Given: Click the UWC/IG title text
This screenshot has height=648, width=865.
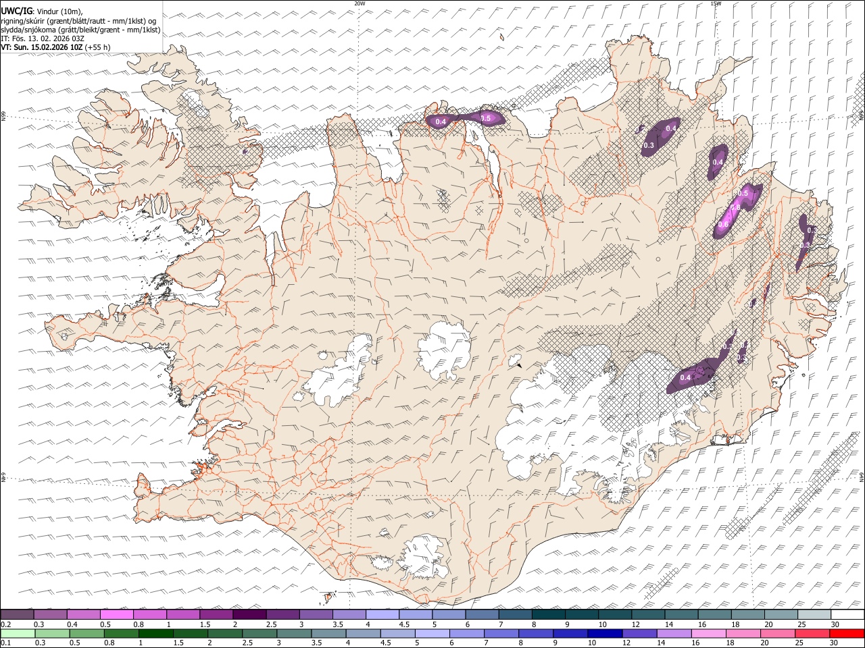Looking at the screenshot, I should pyautogui.click(x=16, y=11).
